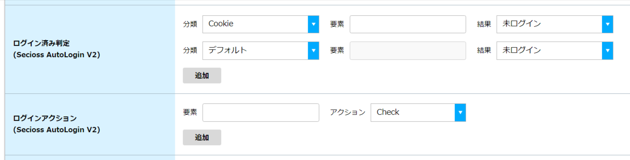Open the デフォルト 分類 dropdown
630x160 pixels.
pos(261,51)
